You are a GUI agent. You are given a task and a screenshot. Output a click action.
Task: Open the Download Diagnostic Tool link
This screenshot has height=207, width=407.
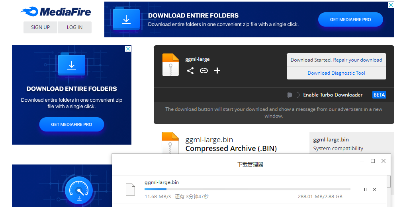tap(336, 73)
